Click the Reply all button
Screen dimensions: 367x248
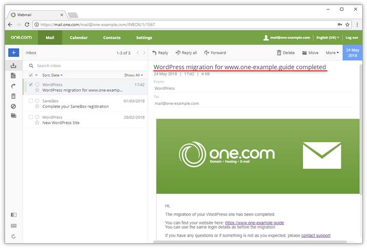(x=186, y=53)
